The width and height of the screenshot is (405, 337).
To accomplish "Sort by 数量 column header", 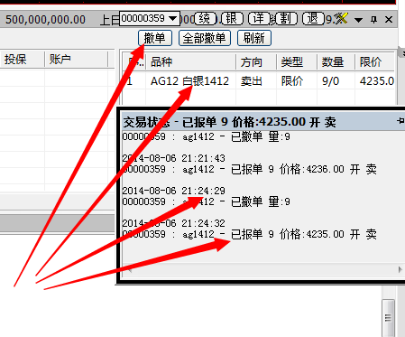I will pyautogui.click(x=336, y=62).
